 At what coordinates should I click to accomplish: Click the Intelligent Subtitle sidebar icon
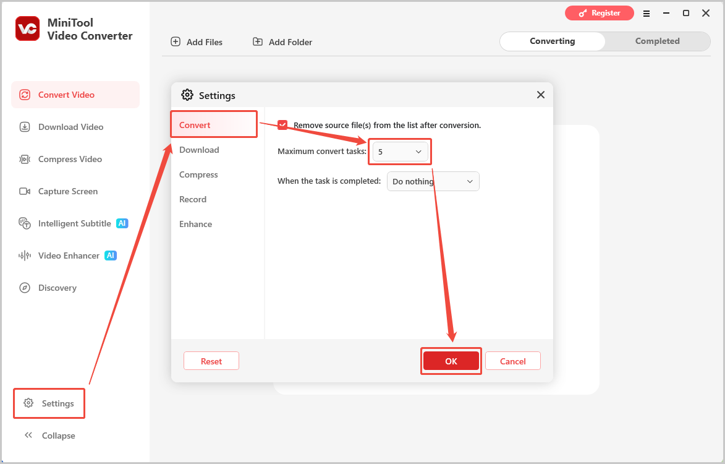click(25, 223)
